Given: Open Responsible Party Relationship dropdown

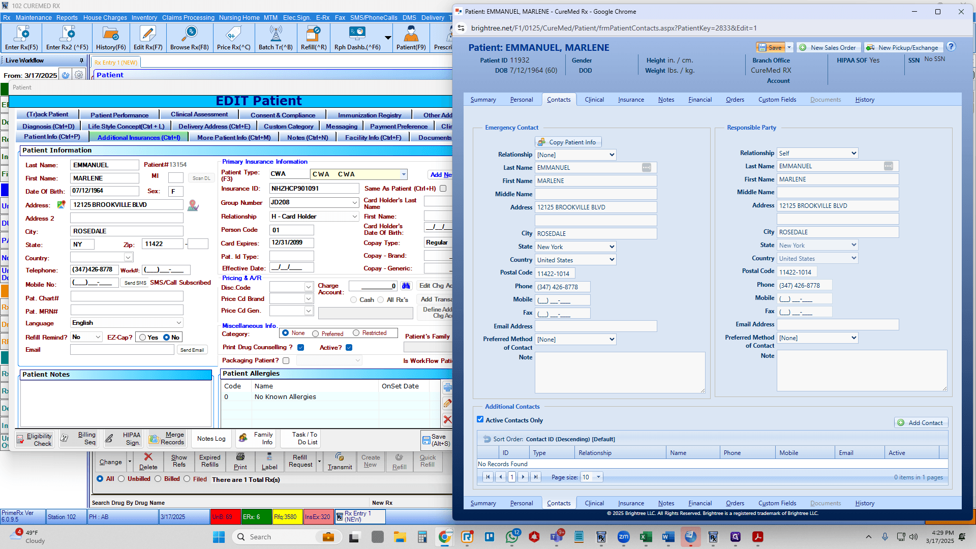Looking at the screenshot, I should click(x=817, y=154).
